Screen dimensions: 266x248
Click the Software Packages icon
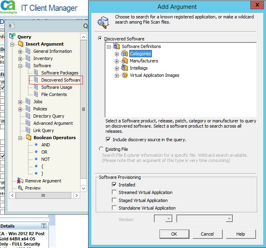[x=36, y=72]
